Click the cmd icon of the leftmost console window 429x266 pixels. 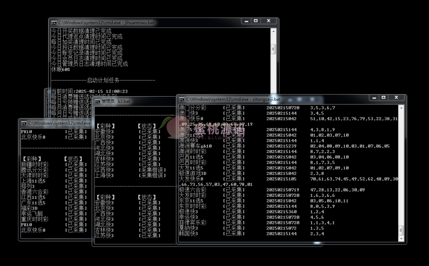pos(24,123)
